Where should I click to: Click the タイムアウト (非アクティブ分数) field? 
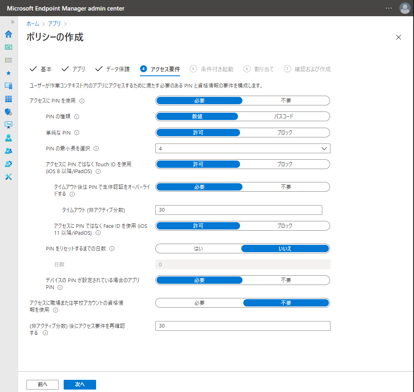[239, 210]
